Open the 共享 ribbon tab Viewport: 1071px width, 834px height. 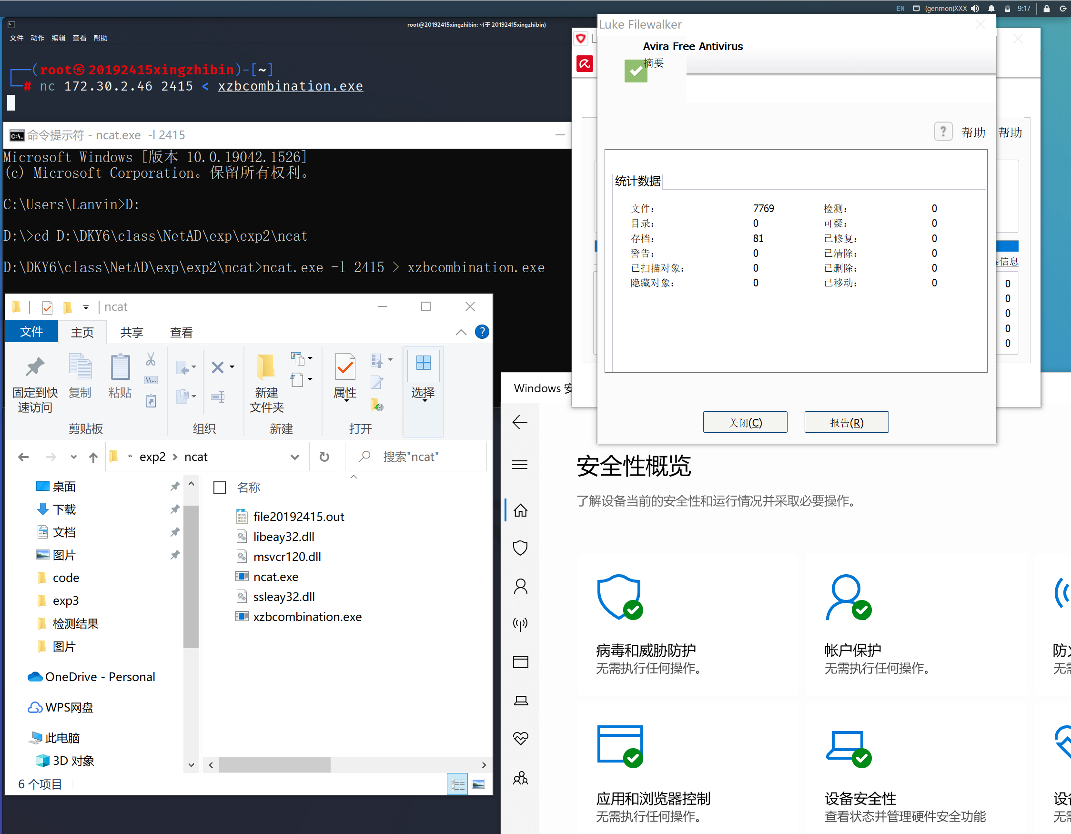(x=131, y=332)
